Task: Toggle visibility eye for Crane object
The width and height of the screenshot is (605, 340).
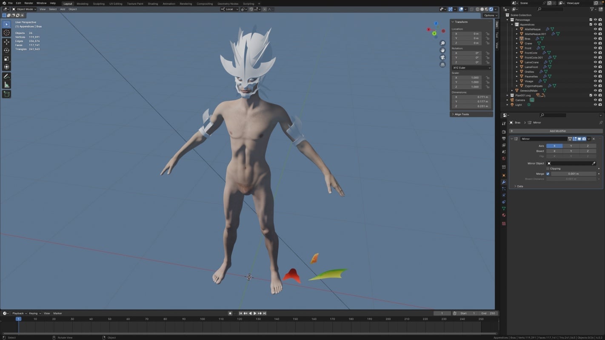Action: (x=595, y=43)
